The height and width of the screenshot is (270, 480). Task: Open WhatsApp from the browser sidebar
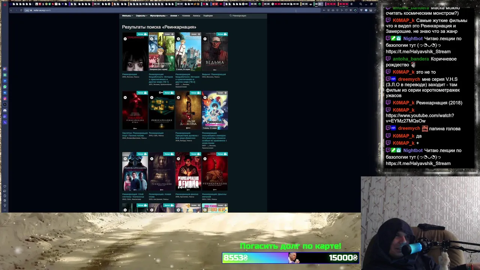point(5,87)
